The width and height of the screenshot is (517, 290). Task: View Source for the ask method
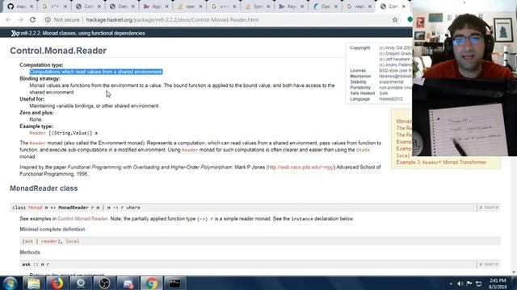click(x=489, y=264)
